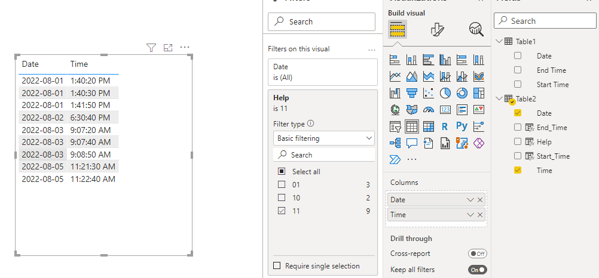Sort by the Time column header
The width and height of the screenshot is (599, 278).
pos(79,64)
